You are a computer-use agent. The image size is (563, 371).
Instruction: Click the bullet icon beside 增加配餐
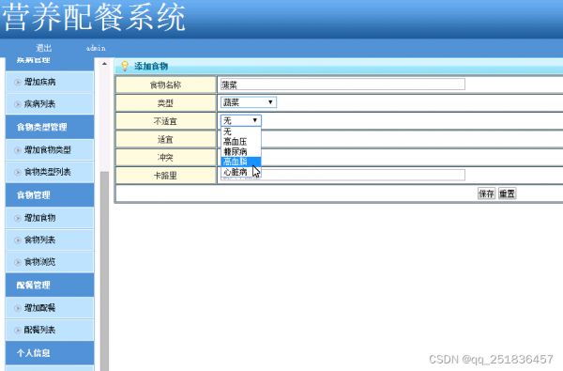click(x=17, y=308)
